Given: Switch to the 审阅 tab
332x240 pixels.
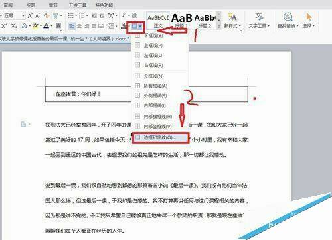Looking at the screenshot, I should [9, 5].
